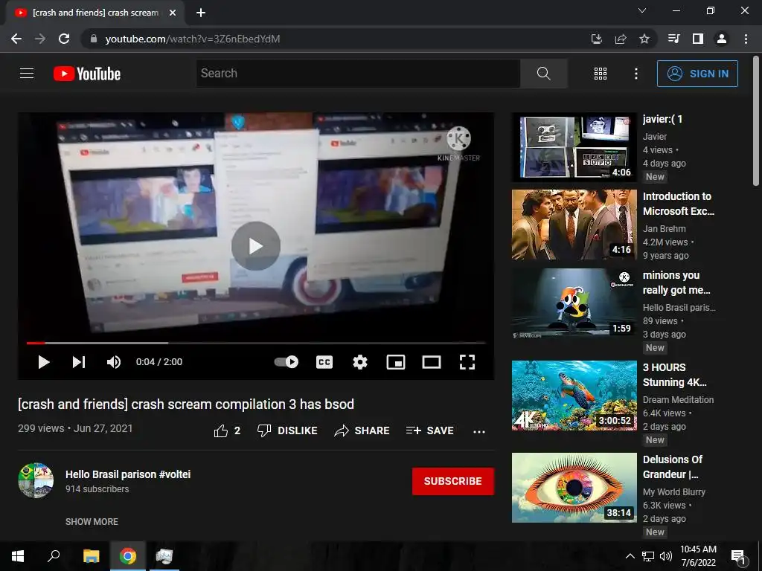
Task: Go back in browser
Action: click(16, 39)
